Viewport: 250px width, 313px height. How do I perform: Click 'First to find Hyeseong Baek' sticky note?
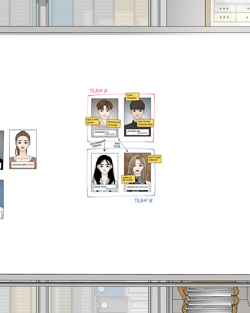click(145, 123)
